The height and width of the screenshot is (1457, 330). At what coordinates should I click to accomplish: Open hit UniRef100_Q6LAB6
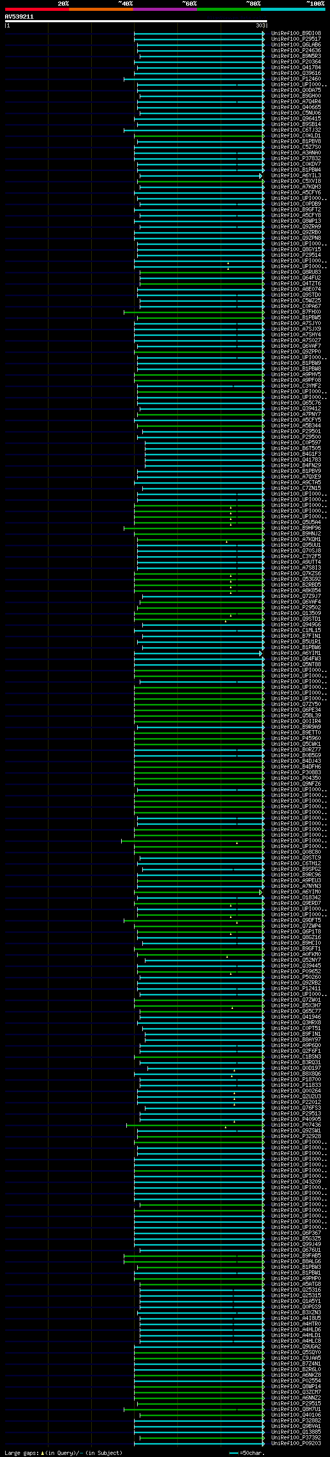(x=296, y=44)
